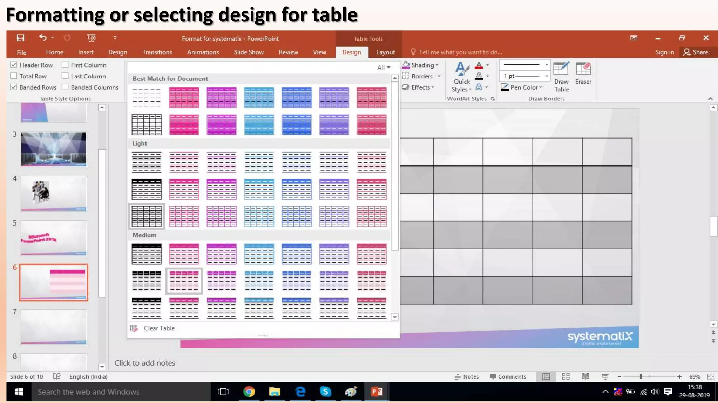The width and height of the screenshot is (718, 403).
Task: Click the Sign in link
Action: point(664,52)
